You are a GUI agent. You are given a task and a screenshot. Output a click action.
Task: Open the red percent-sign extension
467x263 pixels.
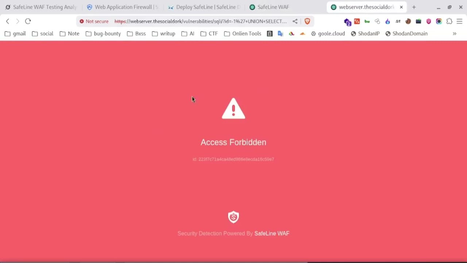tap(357, 21)
